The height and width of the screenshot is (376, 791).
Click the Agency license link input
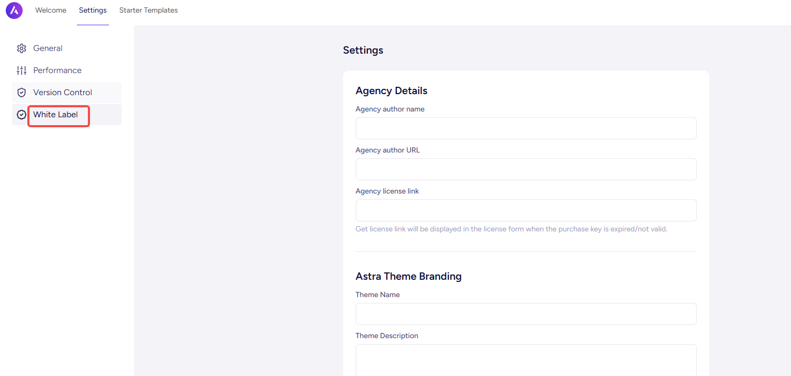pyautogui.click(x=526, y=210)
